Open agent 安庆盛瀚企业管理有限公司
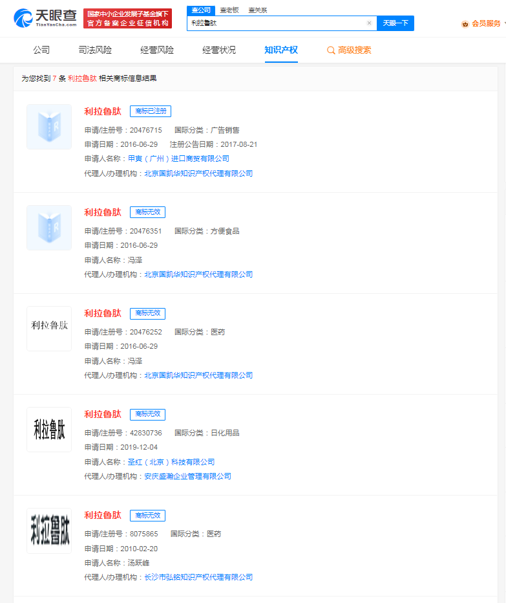The width and height of the screenshot is (506, 603). pos(187,476)
